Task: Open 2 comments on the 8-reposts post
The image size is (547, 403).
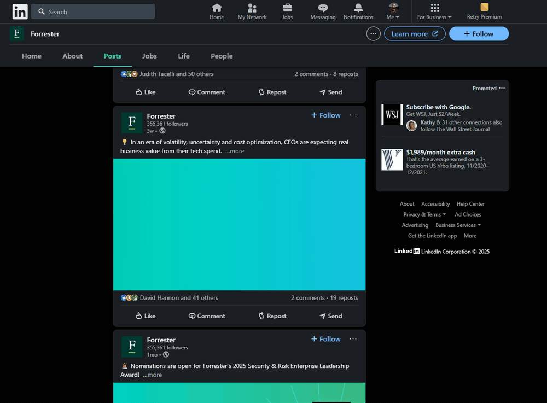Action: point(311,74)
